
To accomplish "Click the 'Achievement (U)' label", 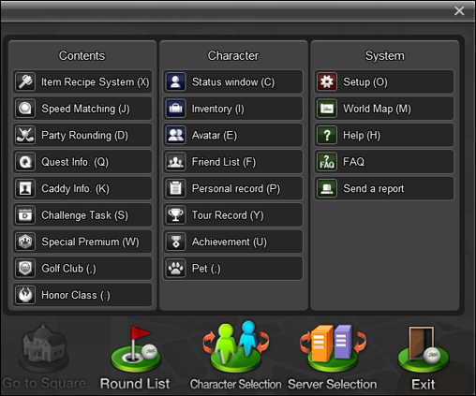I will coord(230,242).
